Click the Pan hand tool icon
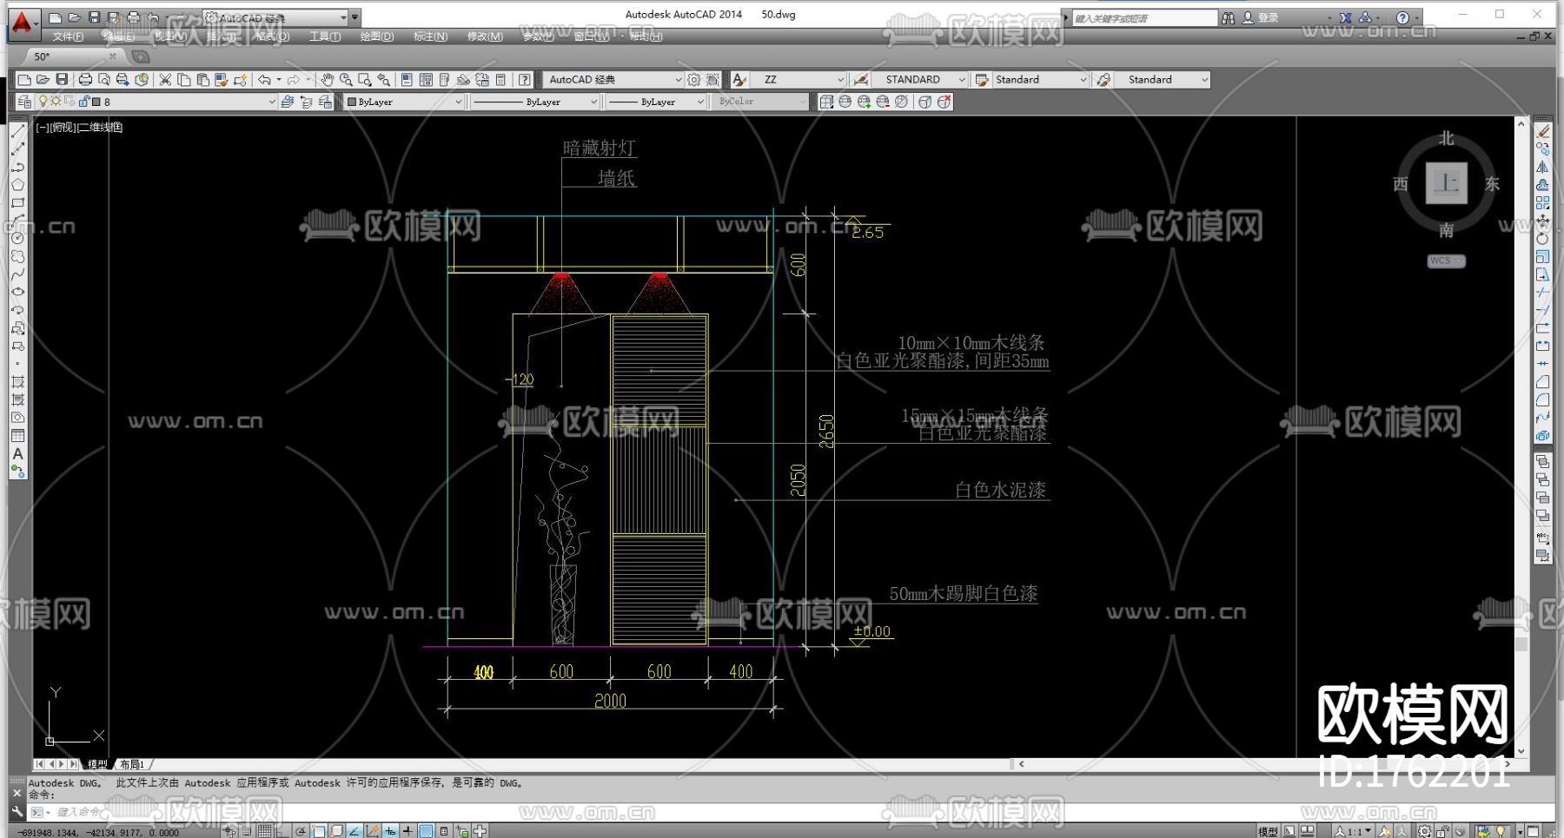 click(327, 80)
